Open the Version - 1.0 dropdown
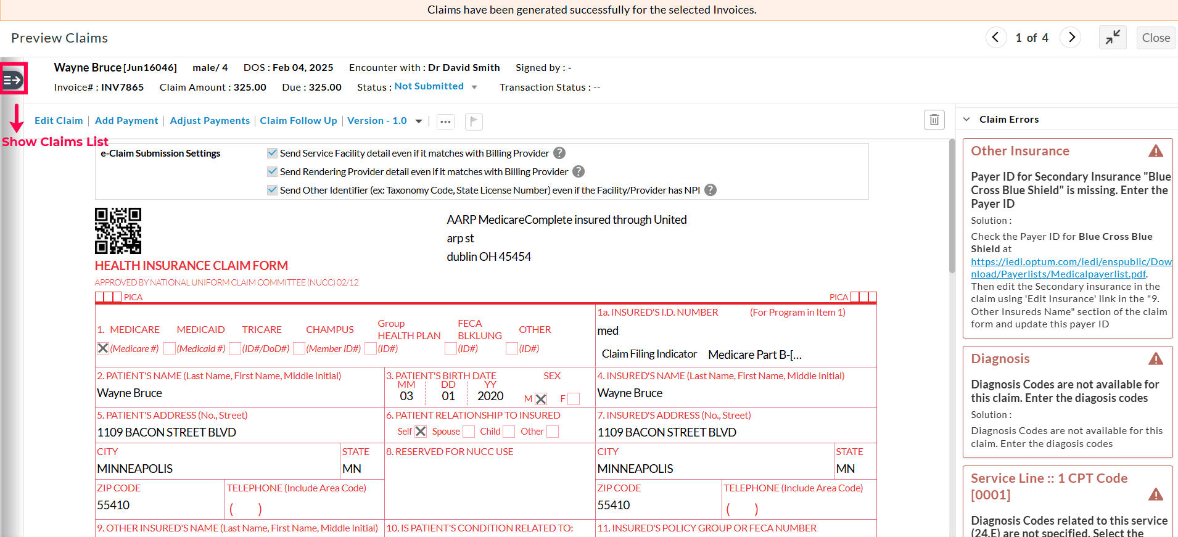Viewport: 1178px width, 537px height. (x=419, y=121)
